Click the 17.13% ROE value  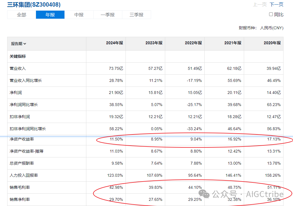tap(274, 139)
